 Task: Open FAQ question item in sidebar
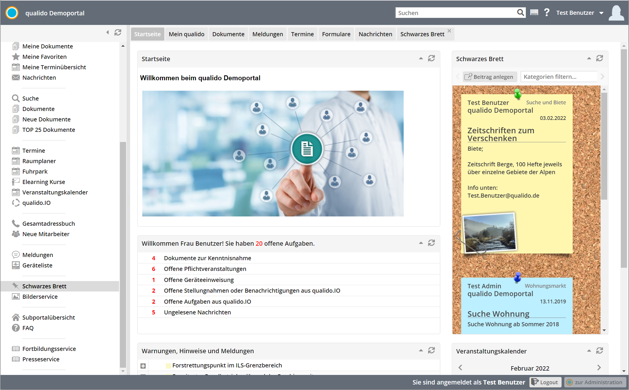coord(23,328)
